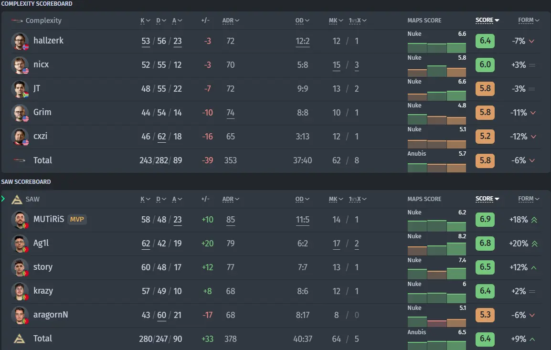Click Grim's downward form arrow icon
551x350 pixels.
point(533,113)
